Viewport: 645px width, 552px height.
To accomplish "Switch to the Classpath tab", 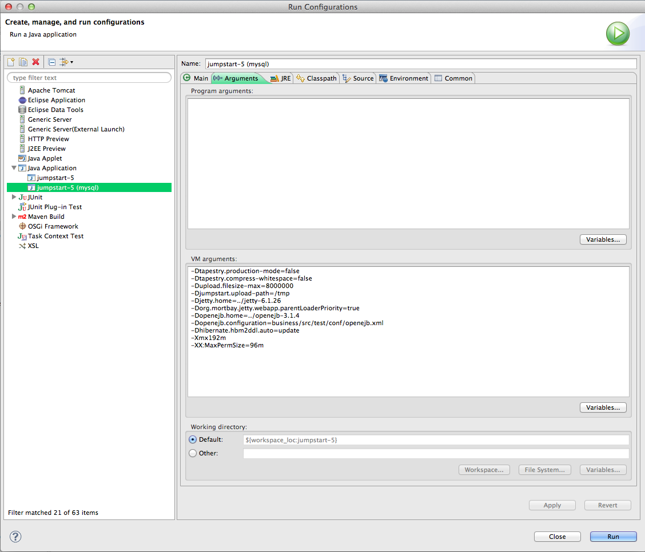I will coord(316,78).
